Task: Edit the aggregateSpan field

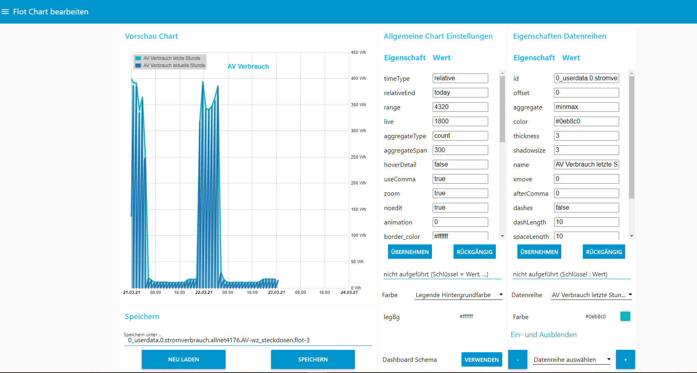Action: point(460,150)
